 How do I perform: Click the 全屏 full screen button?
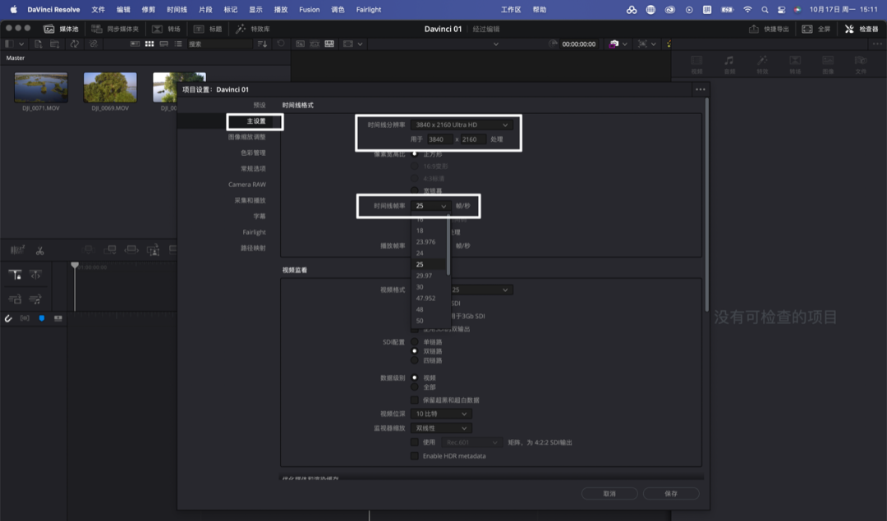(x=816, y=29)
